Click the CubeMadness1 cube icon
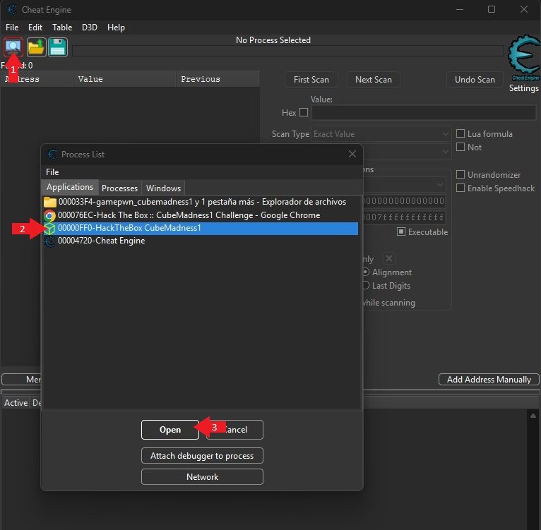 coord(49,228)
